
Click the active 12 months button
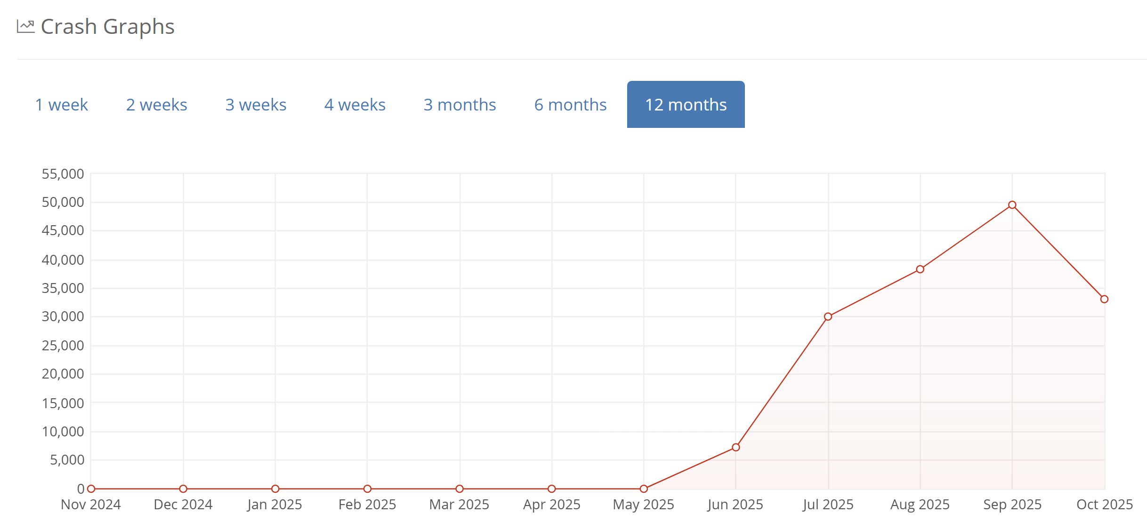[x=686, y=104]
